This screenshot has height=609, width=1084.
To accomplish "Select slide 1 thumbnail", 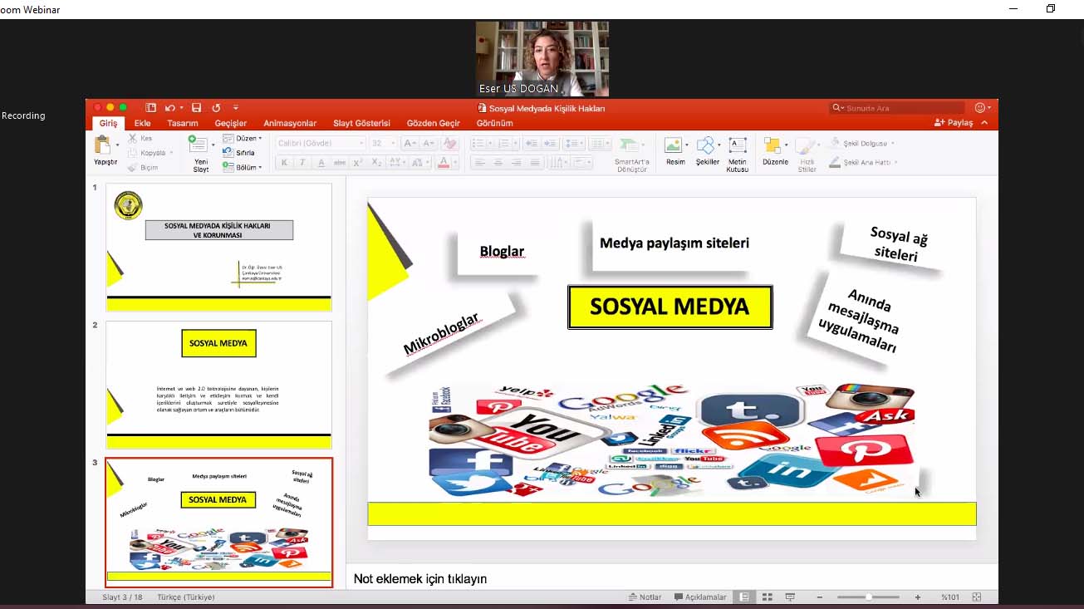I will (x=219, y=248).
